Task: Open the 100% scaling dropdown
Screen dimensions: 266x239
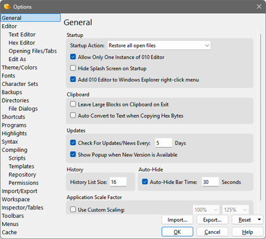Action: click(206, 209)
